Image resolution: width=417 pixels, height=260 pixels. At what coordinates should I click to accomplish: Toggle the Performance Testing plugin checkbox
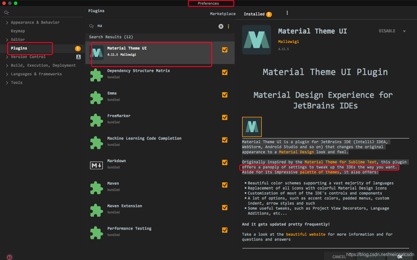pyautogui.click(x=225, y=230)
